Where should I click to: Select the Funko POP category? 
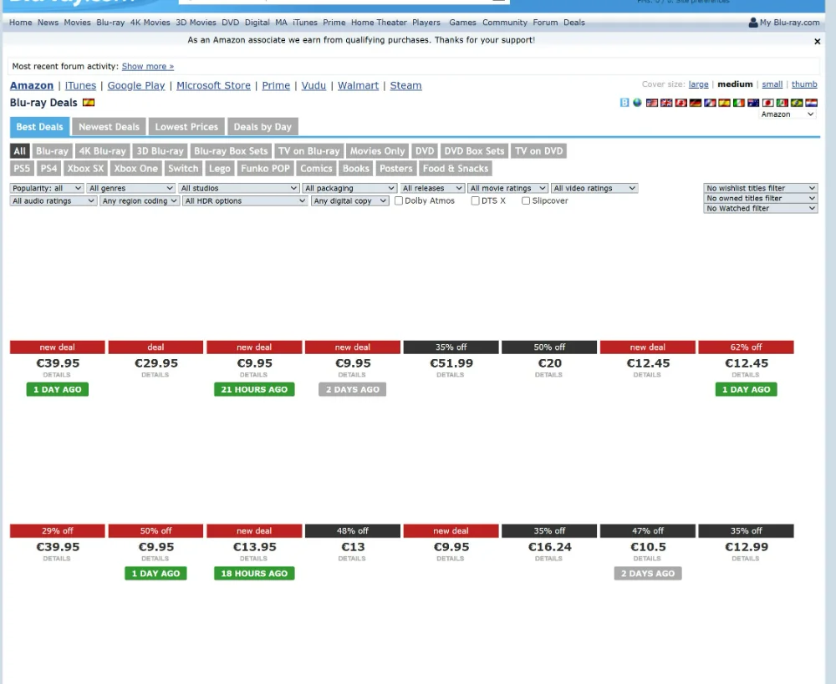[266, 169]
